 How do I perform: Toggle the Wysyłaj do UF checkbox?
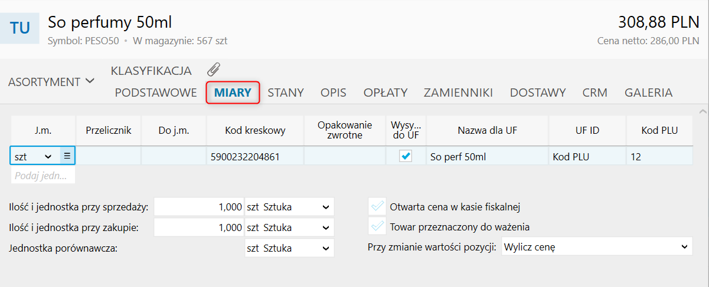406,156
